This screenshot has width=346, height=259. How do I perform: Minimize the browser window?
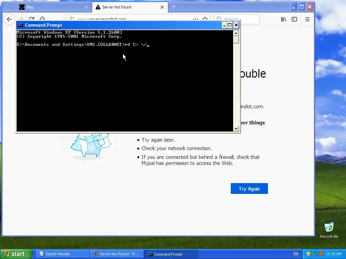click(x=294, y=7)
